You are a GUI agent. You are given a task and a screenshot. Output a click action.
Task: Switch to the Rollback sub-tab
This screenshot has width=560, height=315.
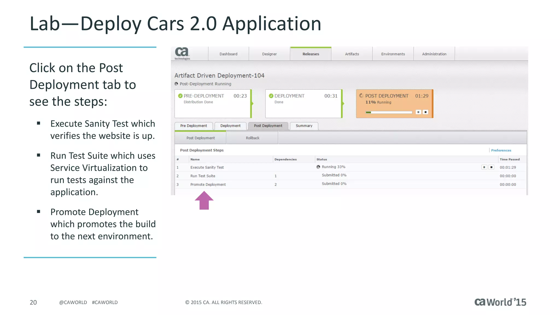point(252,138)
